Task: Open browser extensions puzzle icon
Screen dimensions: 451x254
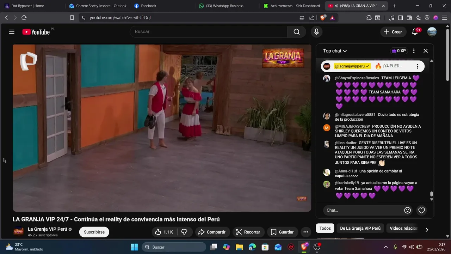Action: tap(369, 18)
